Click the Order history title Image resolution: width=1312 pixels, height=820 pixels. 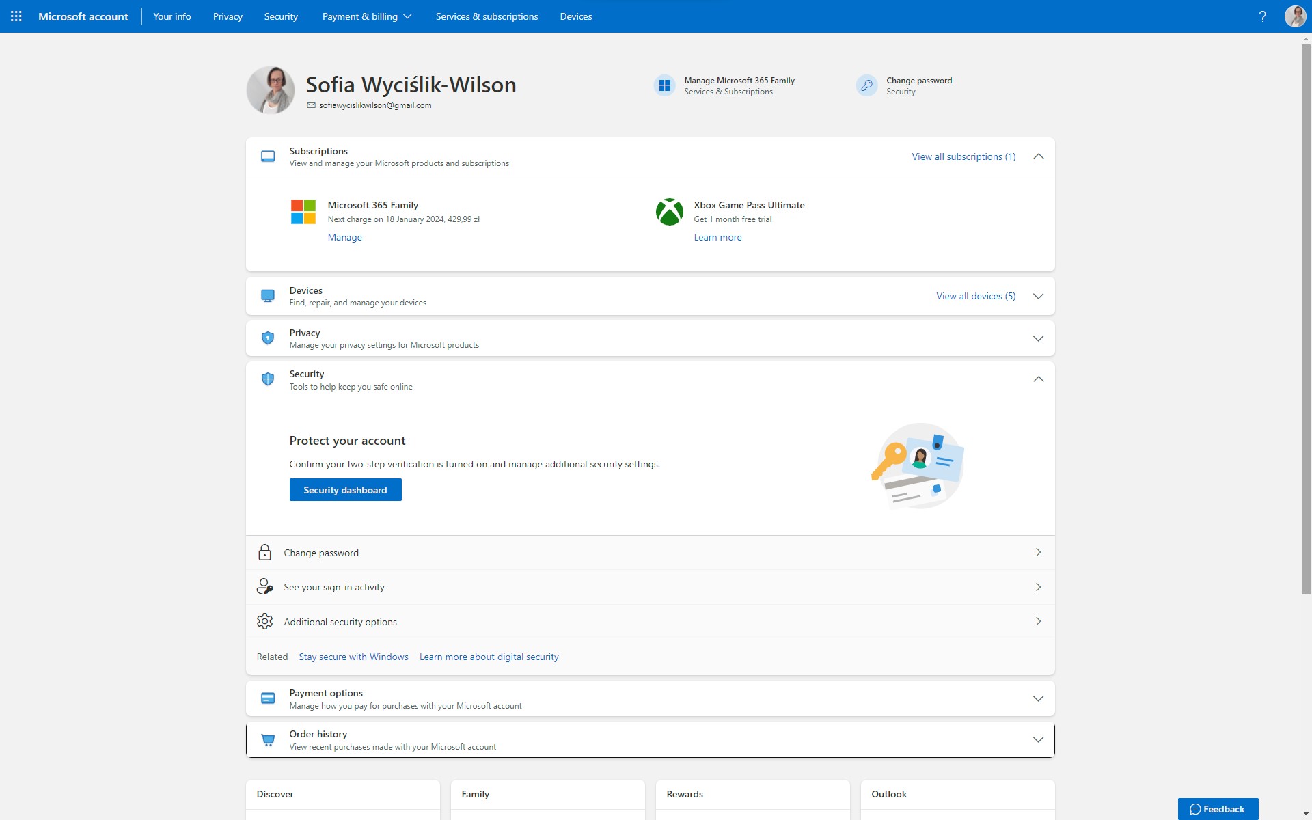318,734
